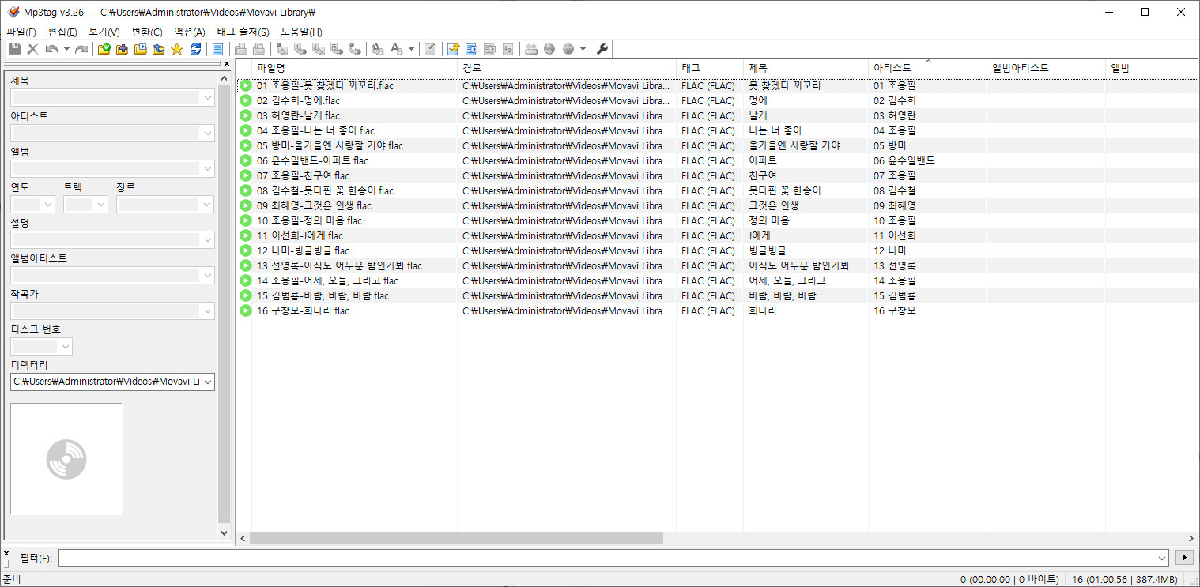Click the Select all files list icon
The image size is (1200, 587).
click(x=217, y=49)
